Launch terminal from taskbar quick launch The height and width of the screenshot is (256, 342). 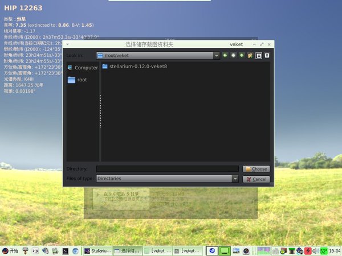pyautogui.click(x=66, y=250)
